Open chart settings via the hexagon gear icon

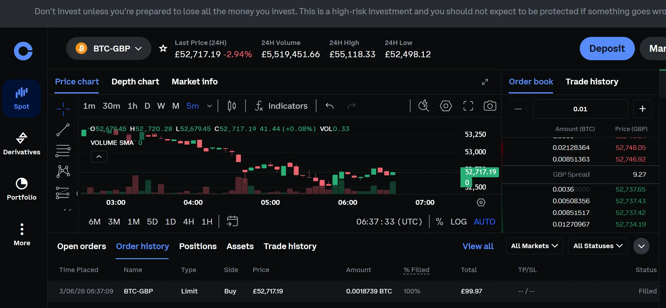pos(446,105)
